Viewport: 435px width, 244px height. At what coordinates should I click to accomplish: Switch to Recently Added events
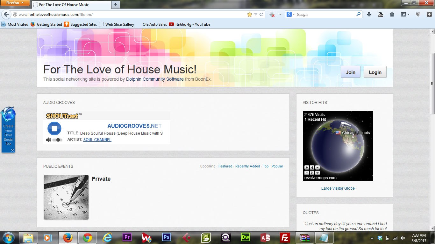click(x=247, y=166)
